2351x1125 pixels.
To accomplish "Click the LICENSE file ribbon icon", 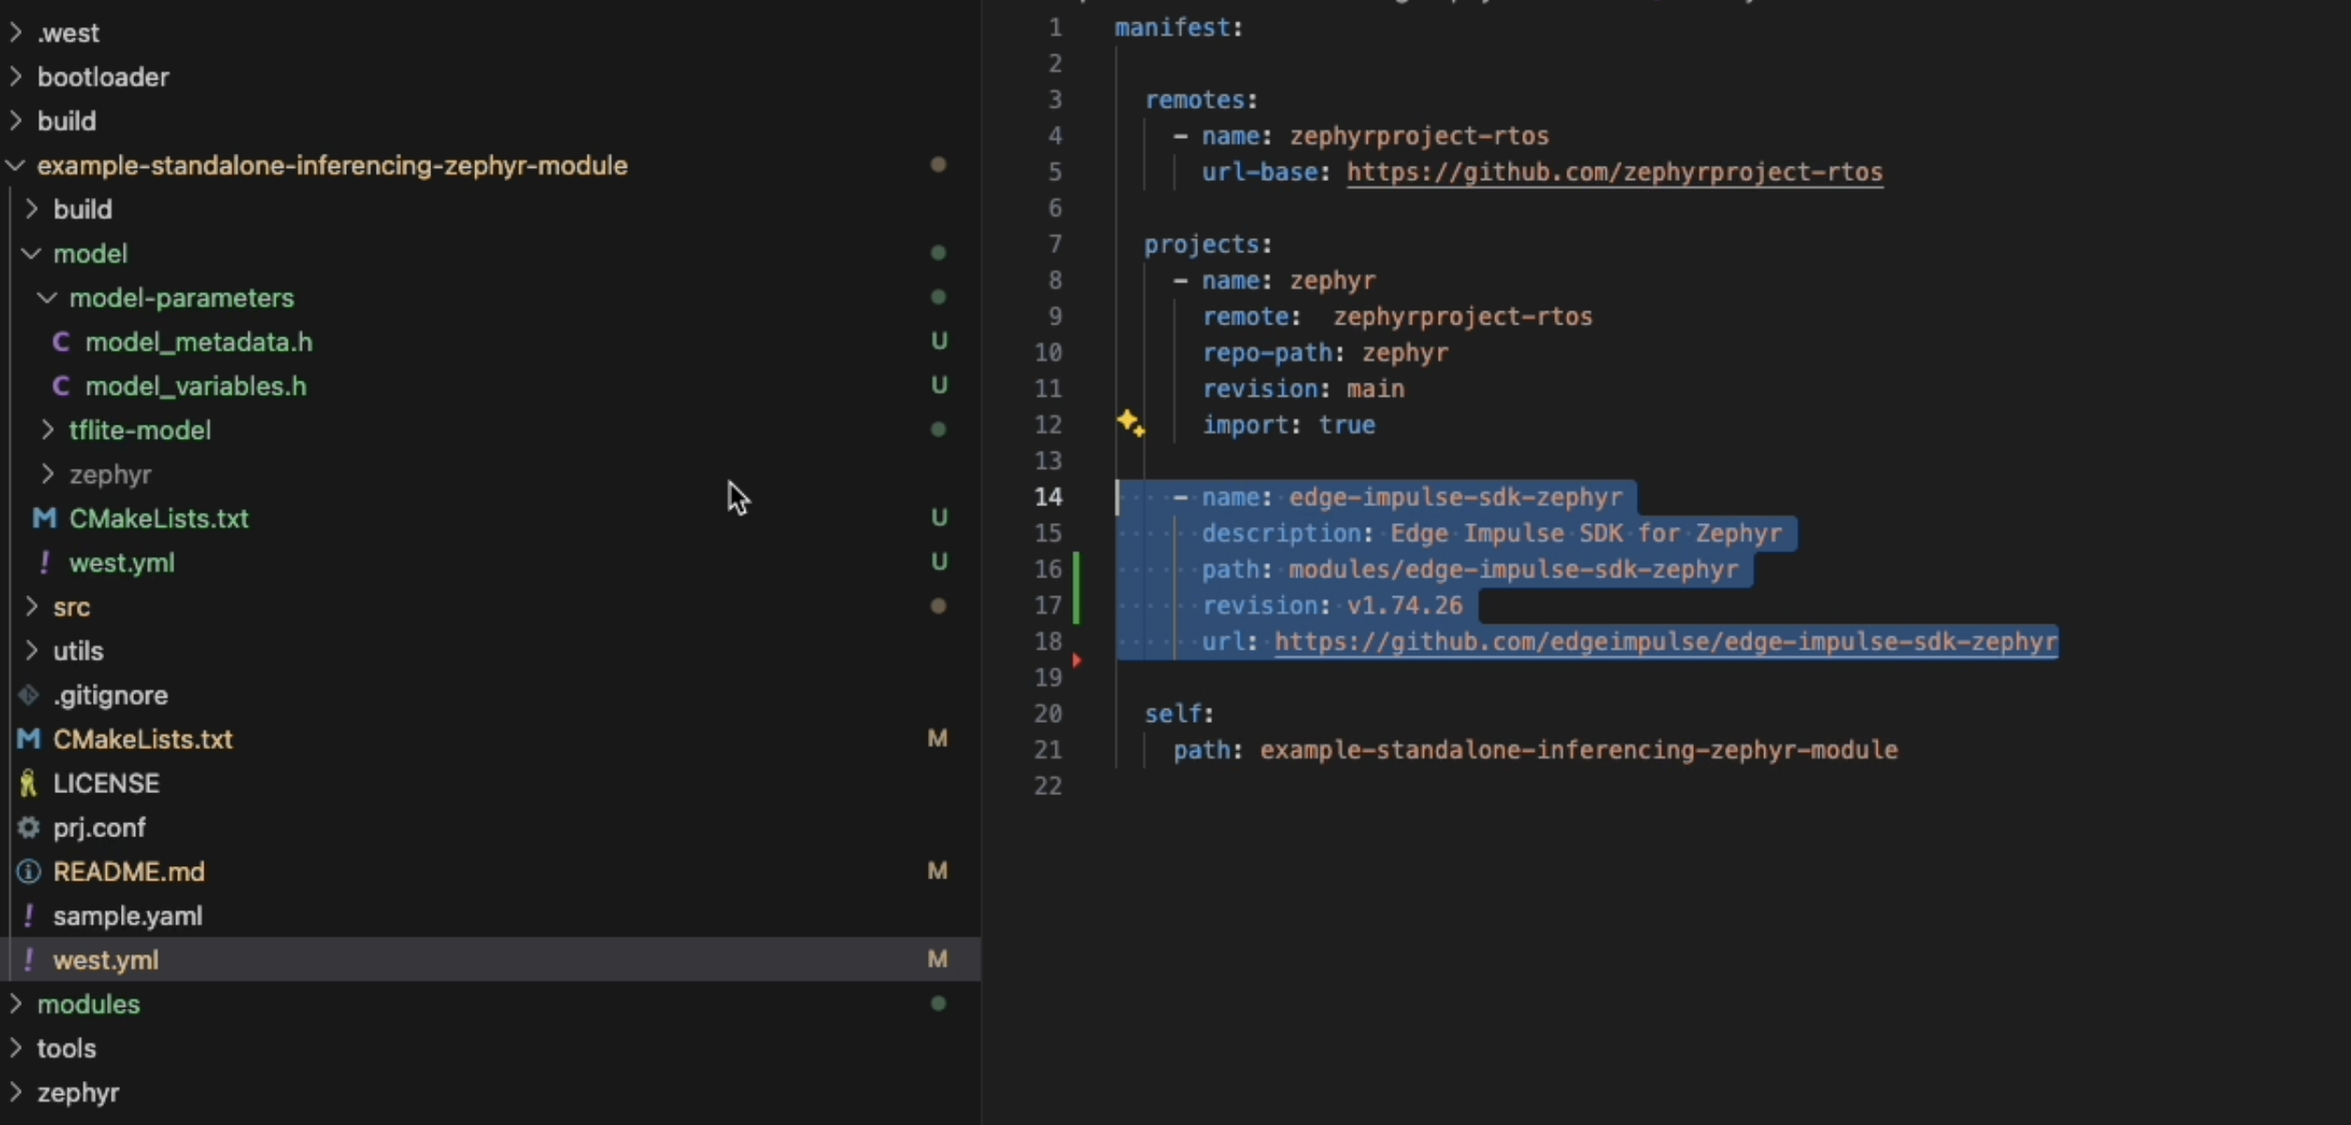I will coord(28,784).
